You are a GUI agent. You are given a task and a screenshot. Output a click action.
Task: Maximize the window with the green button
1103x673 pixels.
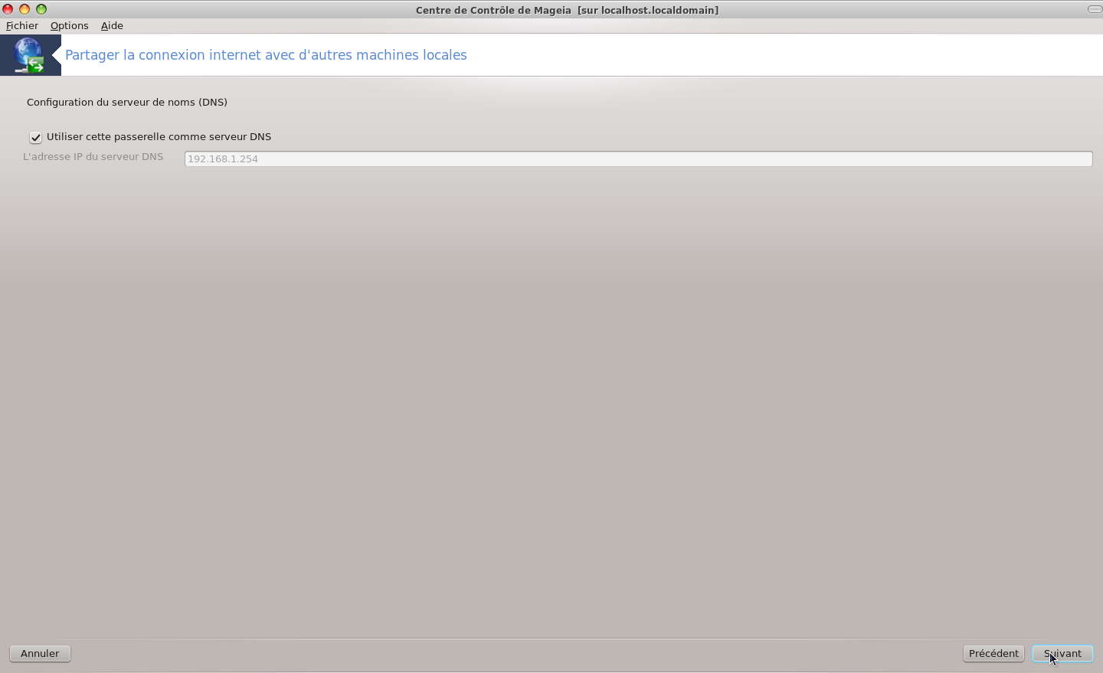[41, 9]
